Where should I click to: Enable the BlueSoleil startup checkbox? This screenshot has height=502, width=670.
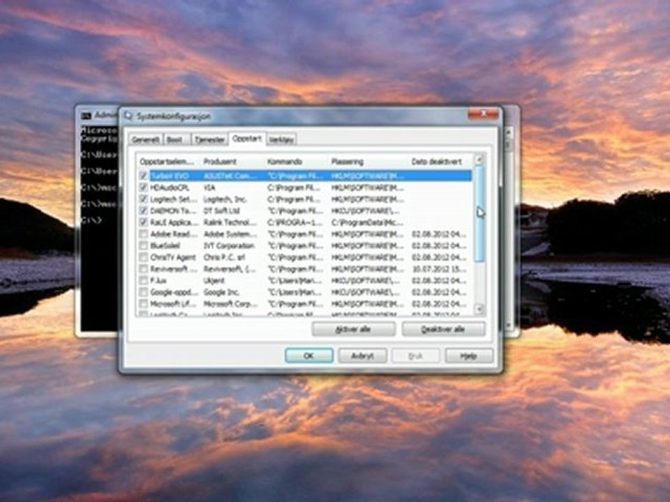144,245
